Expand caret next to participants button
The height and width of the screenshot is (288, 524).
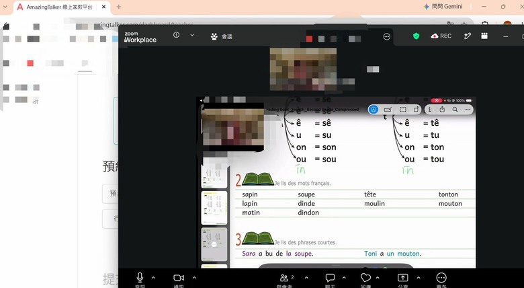coord(306,278)
